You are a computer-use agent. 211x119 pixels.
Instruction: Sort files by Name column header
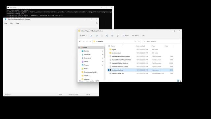coord(113,46)
